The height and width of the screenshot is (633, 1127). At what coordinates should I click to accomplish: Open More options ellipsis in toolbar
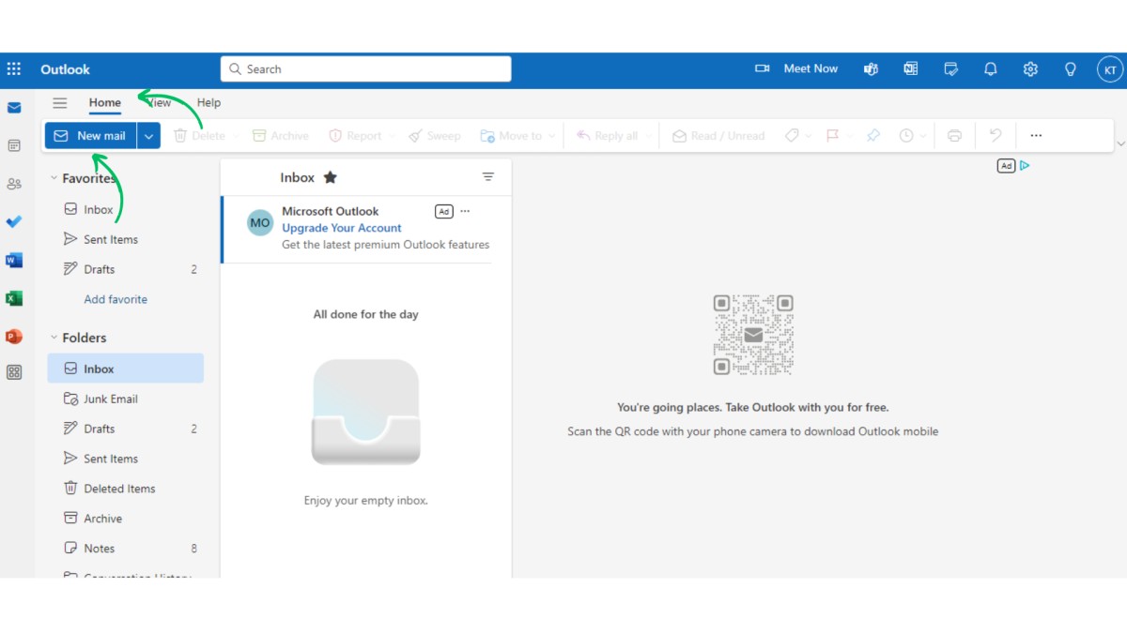tap(1036, 136)
